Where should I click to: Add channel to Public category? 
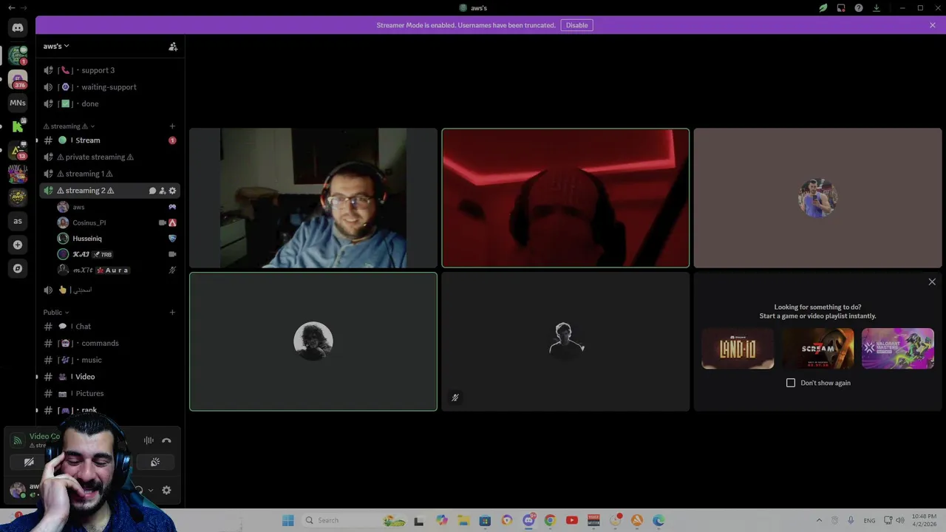172,313
